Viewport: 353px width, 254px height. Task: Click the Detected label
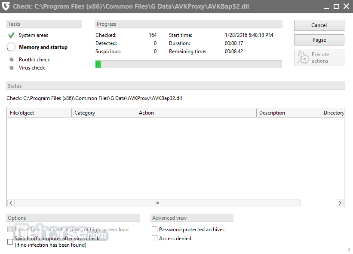click(106, 43)
